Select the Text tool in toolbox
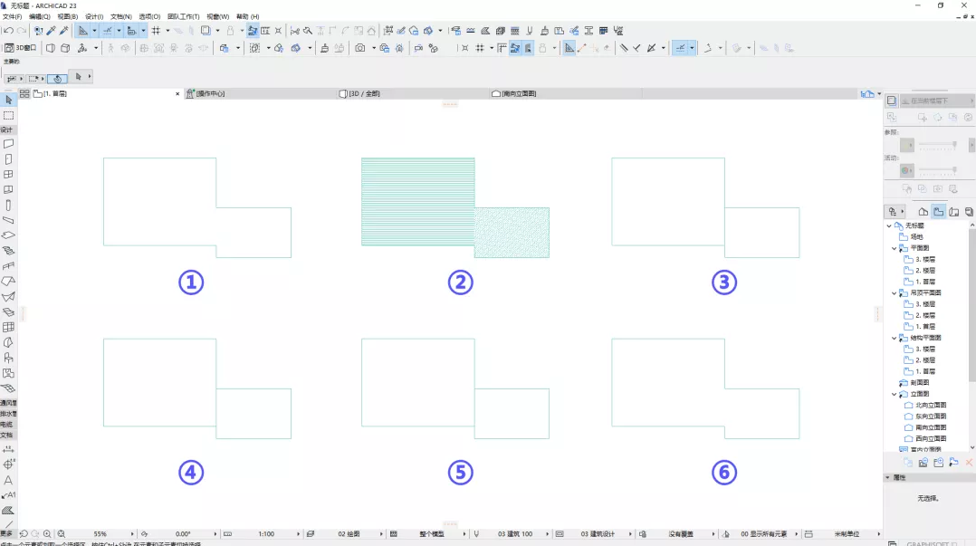Screen dimensions: 976x546 pyautogui.click(x=8, y=480)
